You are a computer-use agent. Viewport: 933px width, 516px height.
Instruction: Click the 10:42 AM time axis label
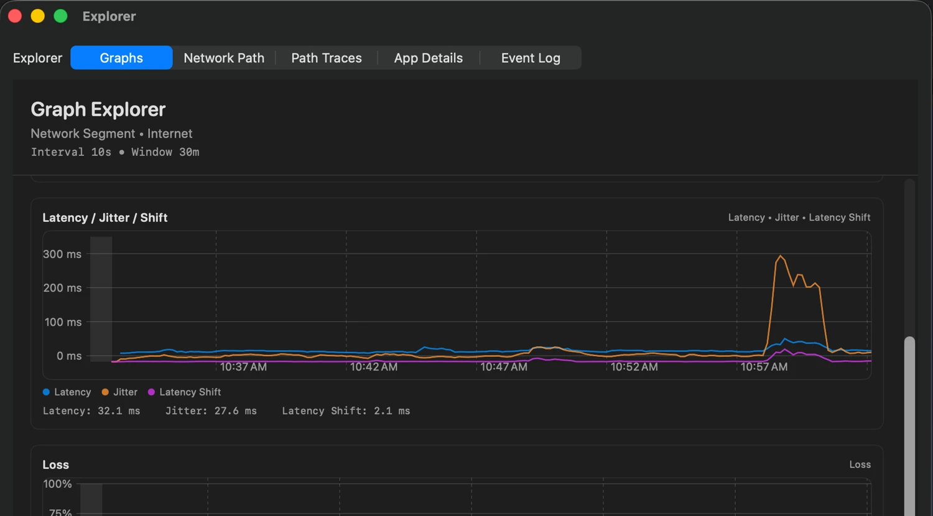coord(374,367)
